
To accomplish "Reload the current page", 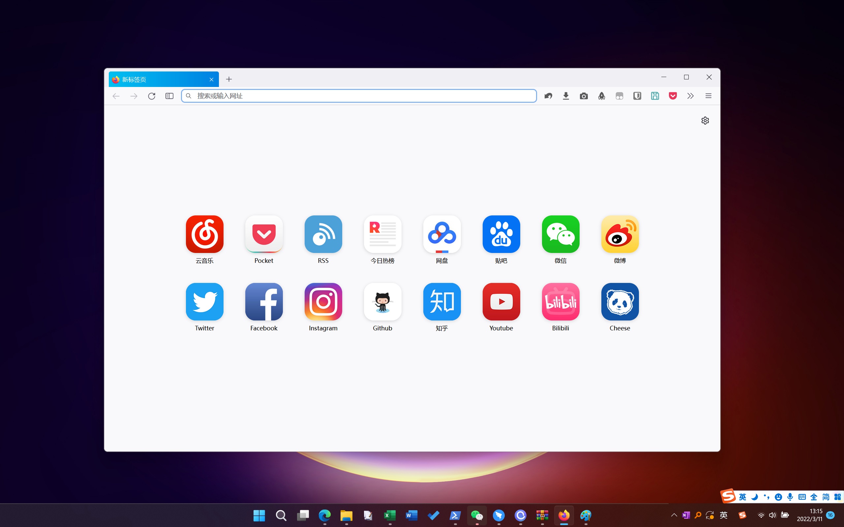I will 151,96.
